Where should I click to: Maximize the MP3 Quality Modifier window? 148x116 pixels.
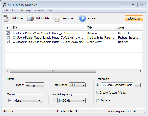coord(133,5)
